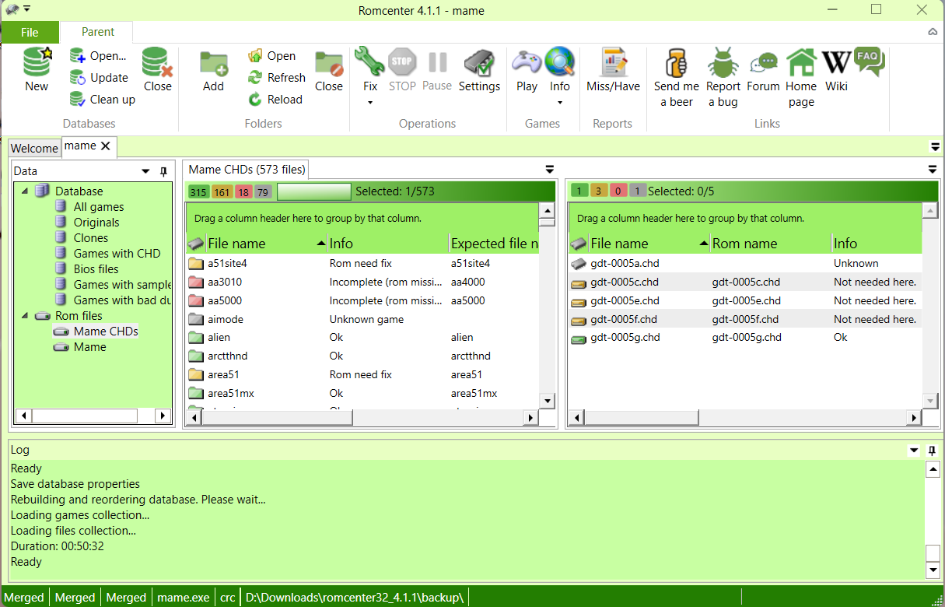Open quick access toolbar dropdown
This screenshot has height=607, width=945.
pyautogui.click(x=27, y=9)
